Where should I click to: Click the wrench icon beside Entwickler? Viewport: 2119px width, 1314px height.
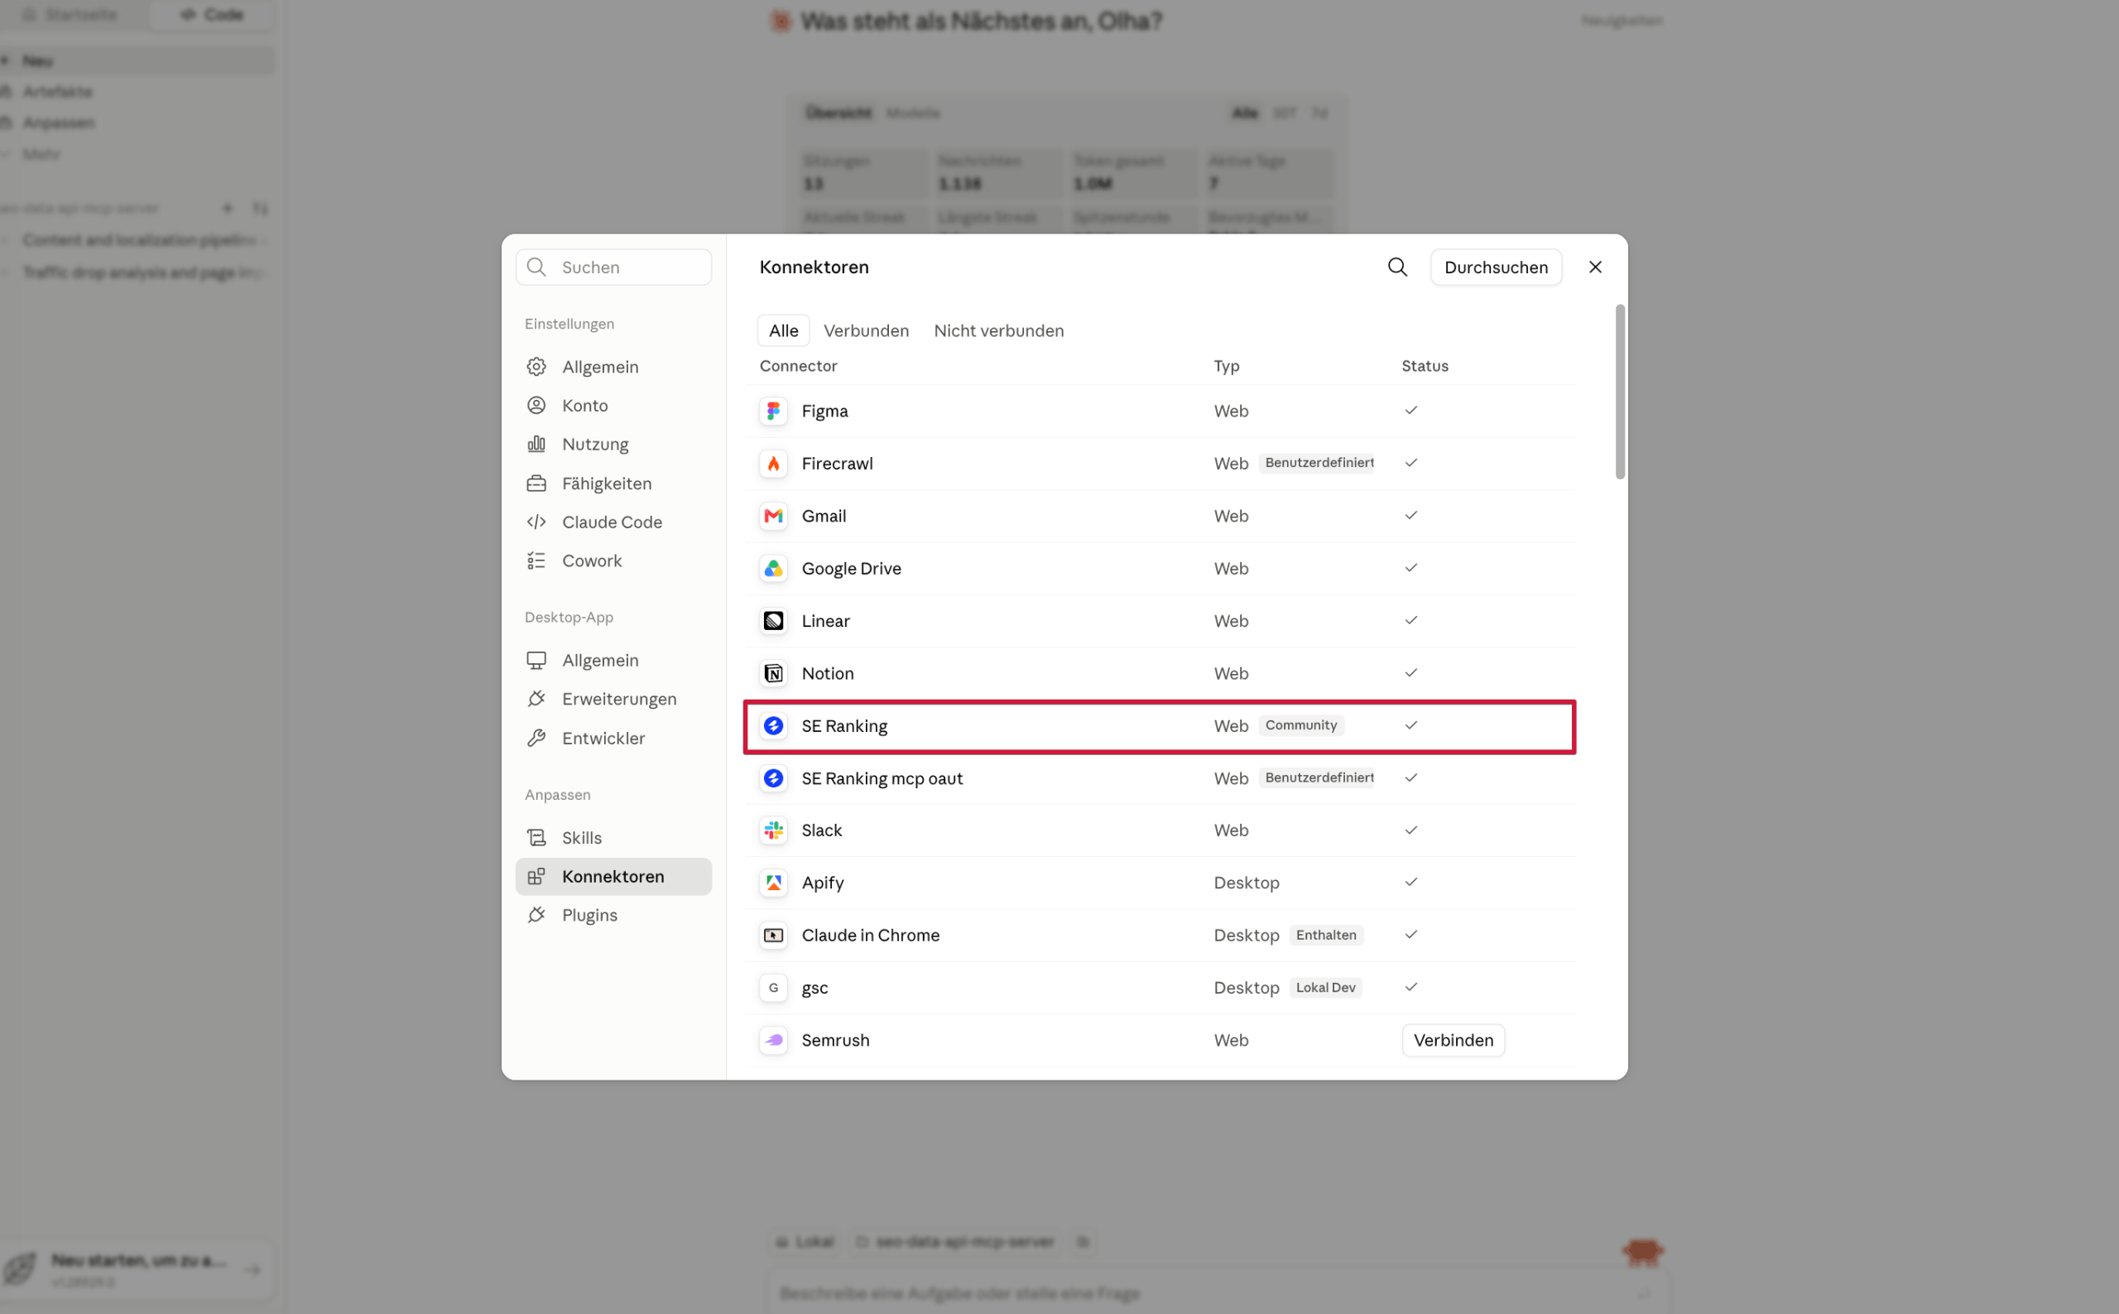click(x=537, y=738)
